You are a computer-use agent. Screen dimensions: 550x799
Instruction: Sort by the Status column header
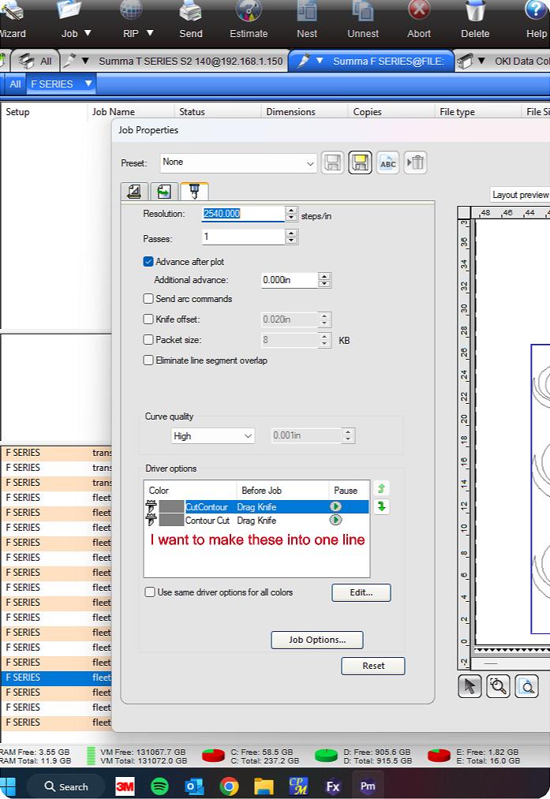pyautogui.click(x=217, y=111)
